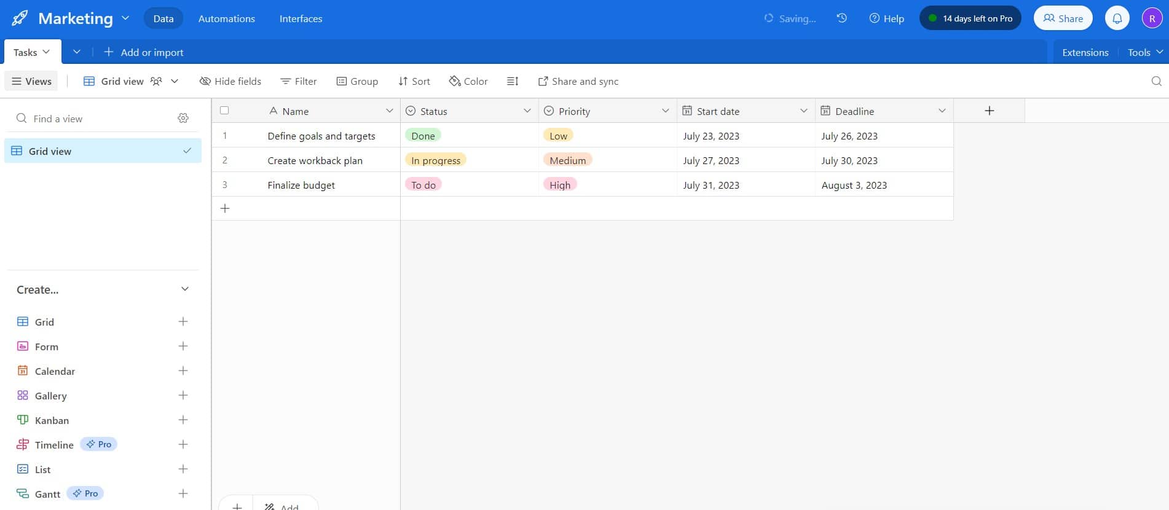The height and width of the screenshot is (510, 1169).
Task: Create a new Form view plus
Action: click(x=183, y=346)
